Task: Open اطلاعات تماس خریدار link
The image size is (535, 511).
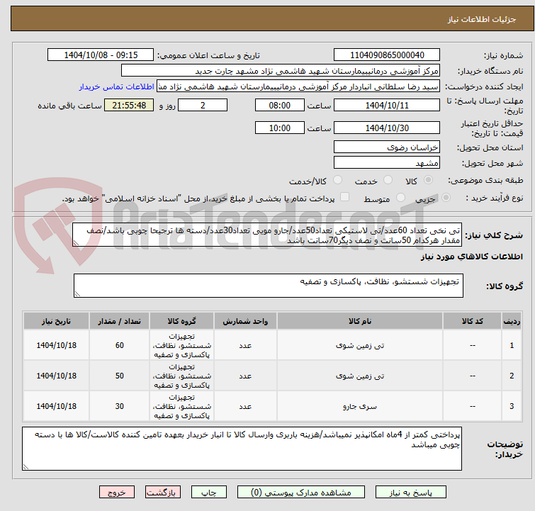Action: (x=117, y=86)
